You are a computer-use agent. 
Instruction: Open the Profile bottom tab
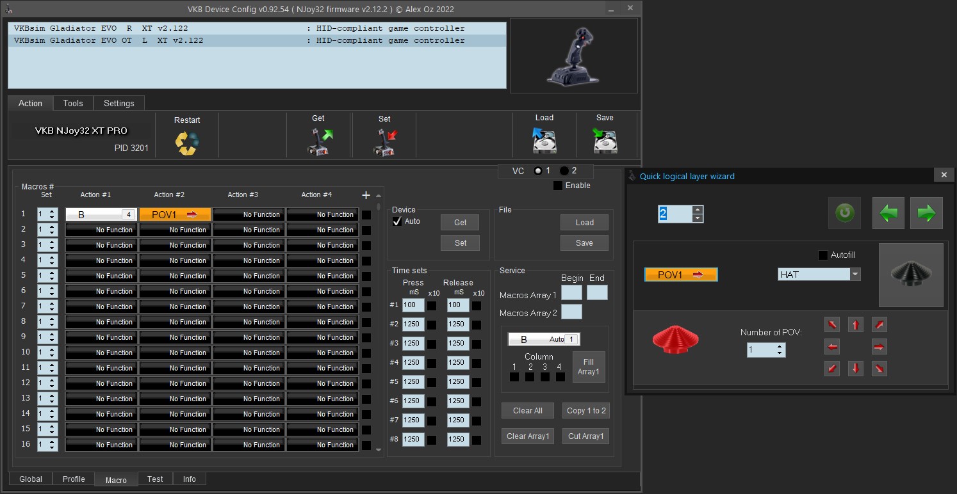coord(74,479)
